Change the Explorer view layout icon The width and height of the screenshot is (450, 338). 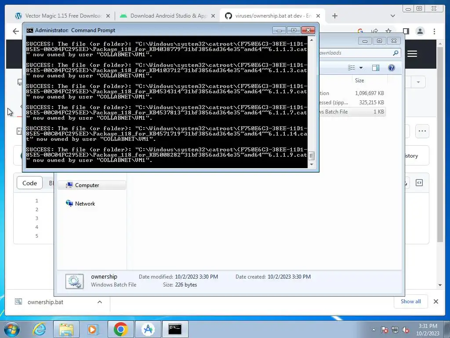coord(351,67)
